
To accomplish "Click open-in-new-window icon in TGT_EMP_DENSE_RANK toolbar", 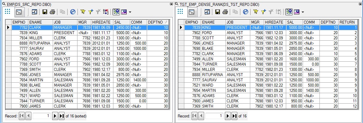I will click(207, 12).
